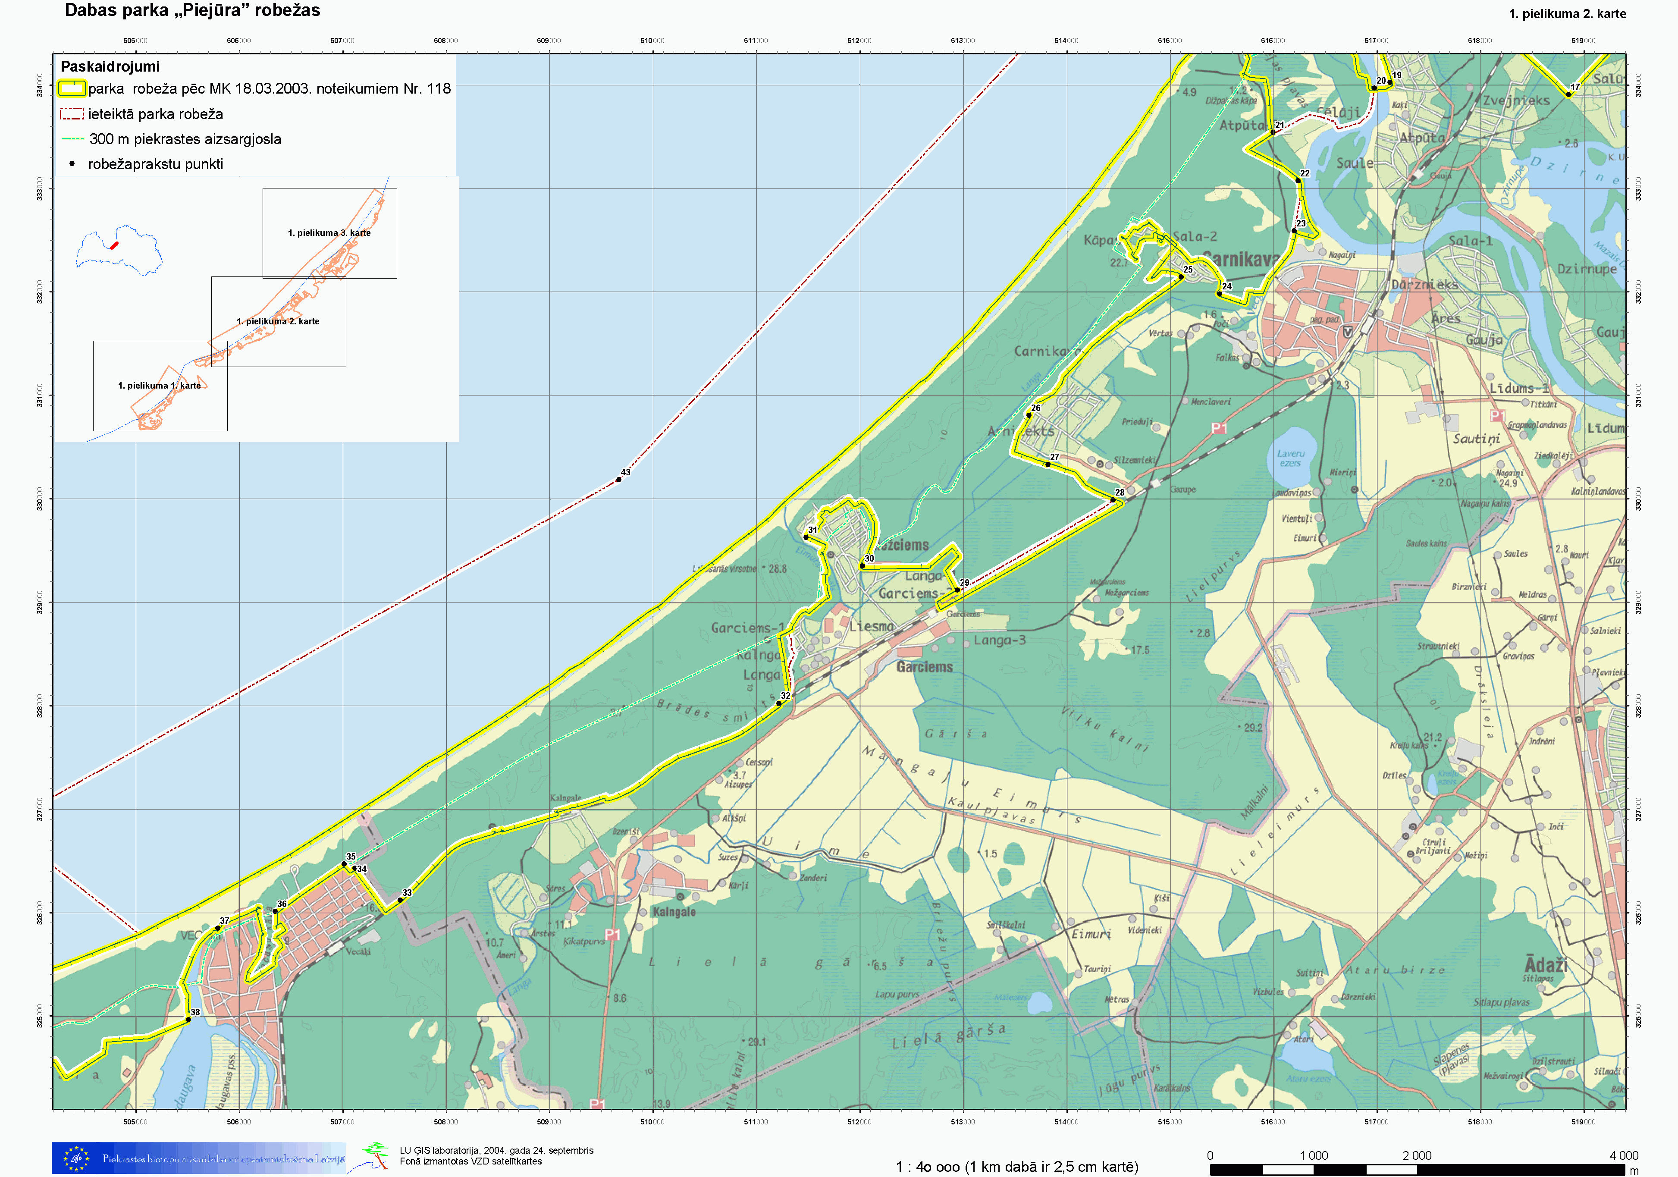Select boundary point marker numbered 31

click(806, 537)
